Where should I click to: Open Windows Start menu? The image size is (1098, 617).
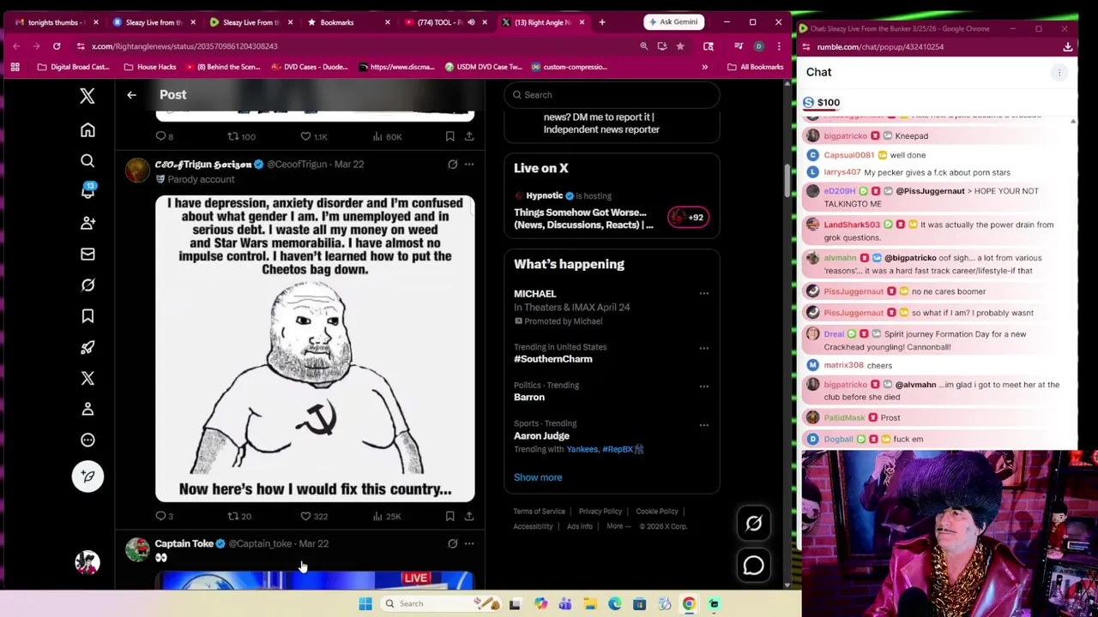point(365,604)
